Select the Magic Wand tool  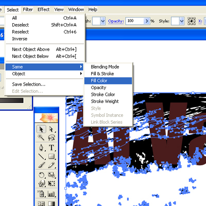coord(41,137)
